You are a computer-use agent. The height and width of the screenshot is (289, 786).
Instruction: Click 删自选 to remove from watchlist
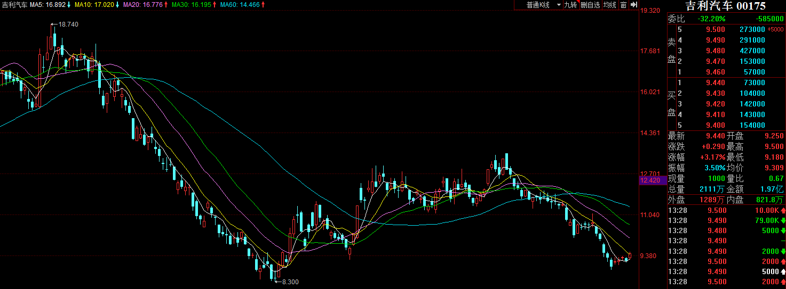[590, 5]
